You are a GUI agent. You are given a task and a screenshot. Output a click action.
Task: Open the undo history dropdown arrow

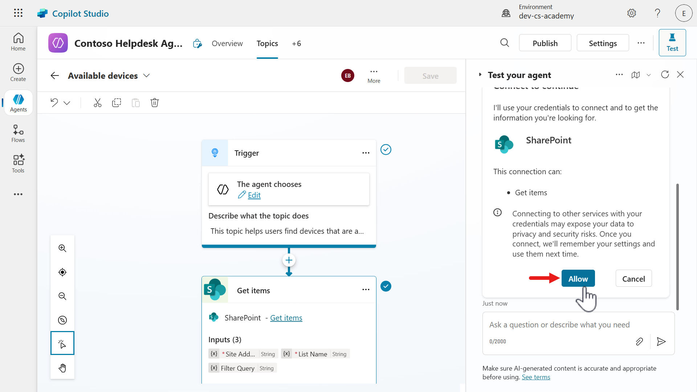[x=67, y=103]
